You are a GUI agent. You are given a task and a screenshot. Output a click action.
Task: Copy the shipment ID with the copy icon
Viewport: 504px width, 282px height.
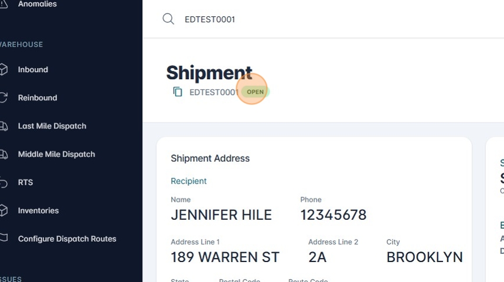(178, 92)
